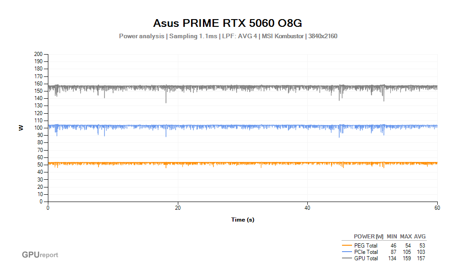Click the 60 tick on the time axis

pyautogui.click(x=437, y=208)
